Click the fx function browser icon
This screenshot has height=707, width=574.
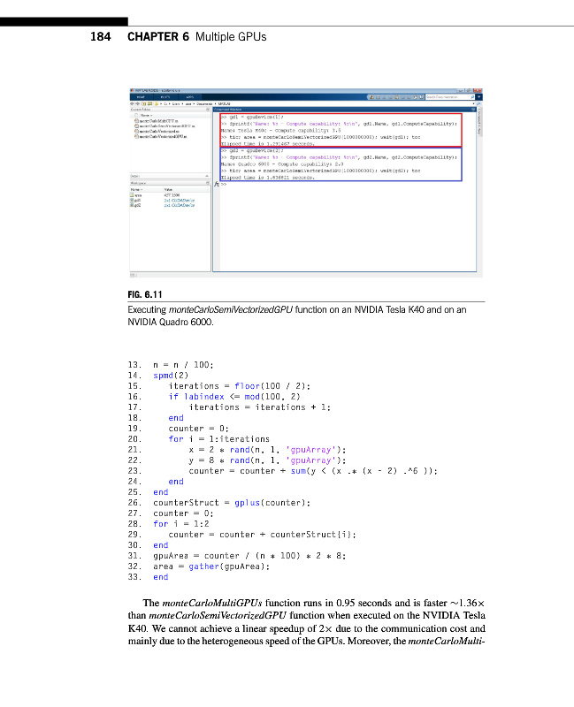pyautogui.click(x=216, y=184)
